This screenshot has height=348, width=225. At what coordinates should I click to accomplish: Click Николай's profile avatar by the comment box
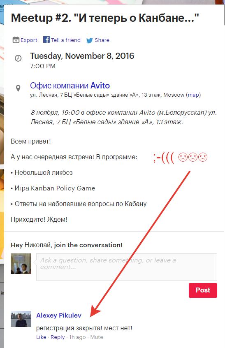(21, 264)
